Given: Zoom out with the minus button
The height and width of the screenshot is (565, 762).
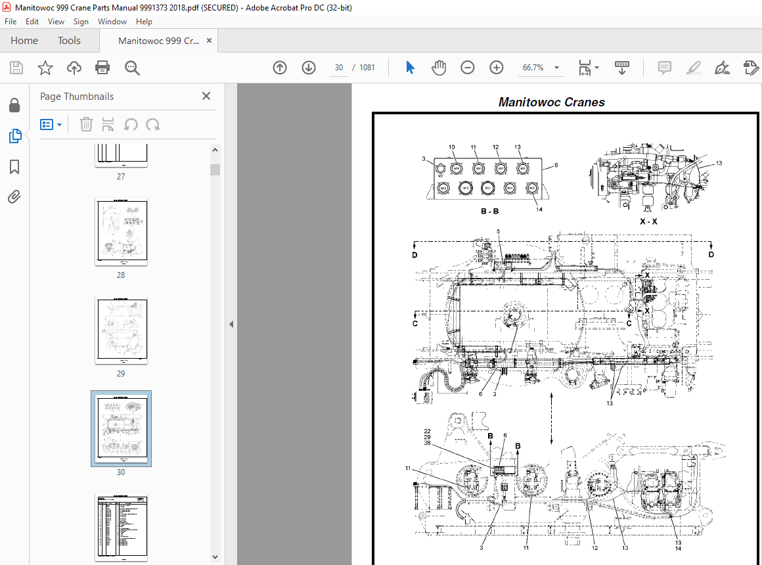Looking at the screenshot, I should coord(468,68).
